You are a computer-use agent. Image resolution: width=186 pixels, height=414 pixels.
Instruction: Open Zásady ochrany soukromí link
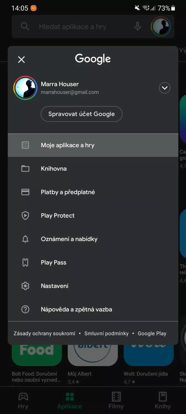44,333
